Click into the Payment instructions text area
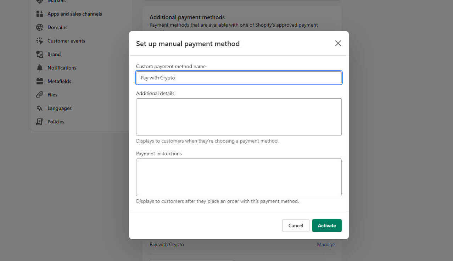 tap(239, 177)
